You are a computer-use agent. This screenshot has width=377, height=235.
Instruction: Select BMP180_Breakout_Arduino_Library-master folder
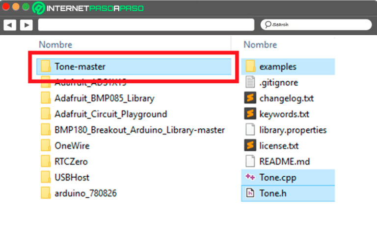point(139,130)
